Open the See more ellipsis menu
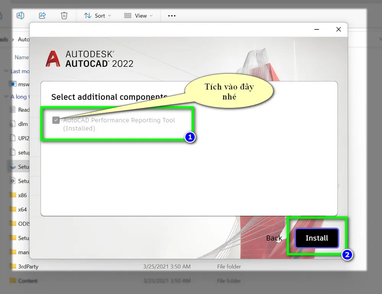 coord(172,16)
